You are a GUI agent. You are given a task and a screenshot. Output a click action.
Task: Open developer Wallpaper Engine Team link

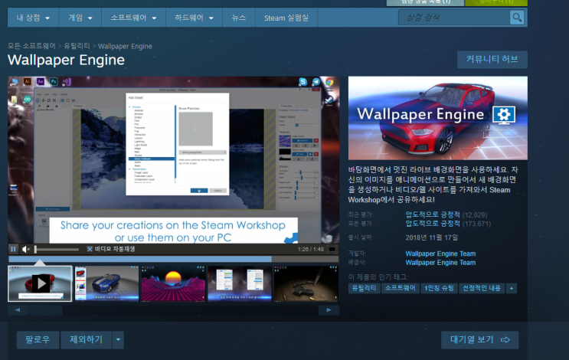[440, 254]
